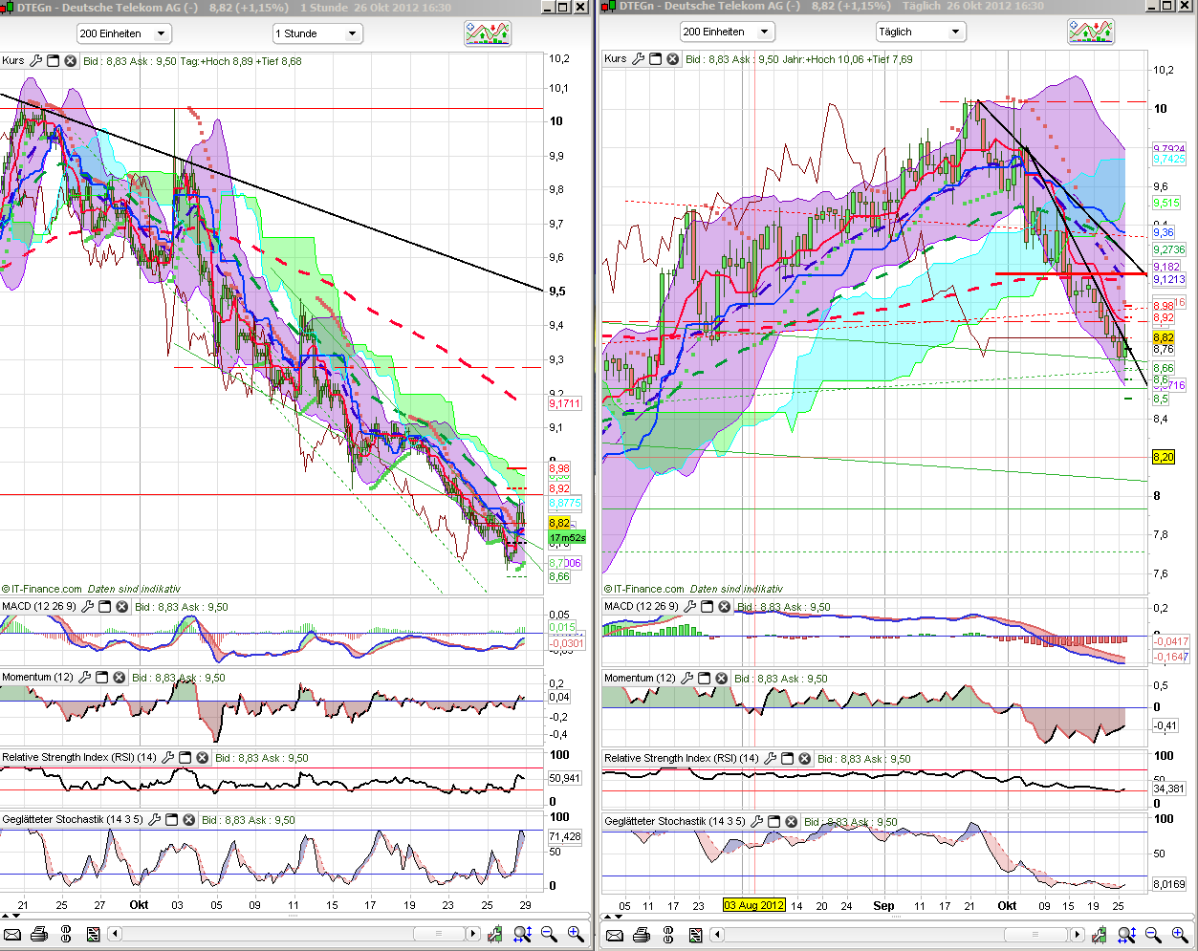Screen dimensions: 1198x951
Task: Click auto-zoom magnifier with arrows, hourly chart
Action: point(522,934)
